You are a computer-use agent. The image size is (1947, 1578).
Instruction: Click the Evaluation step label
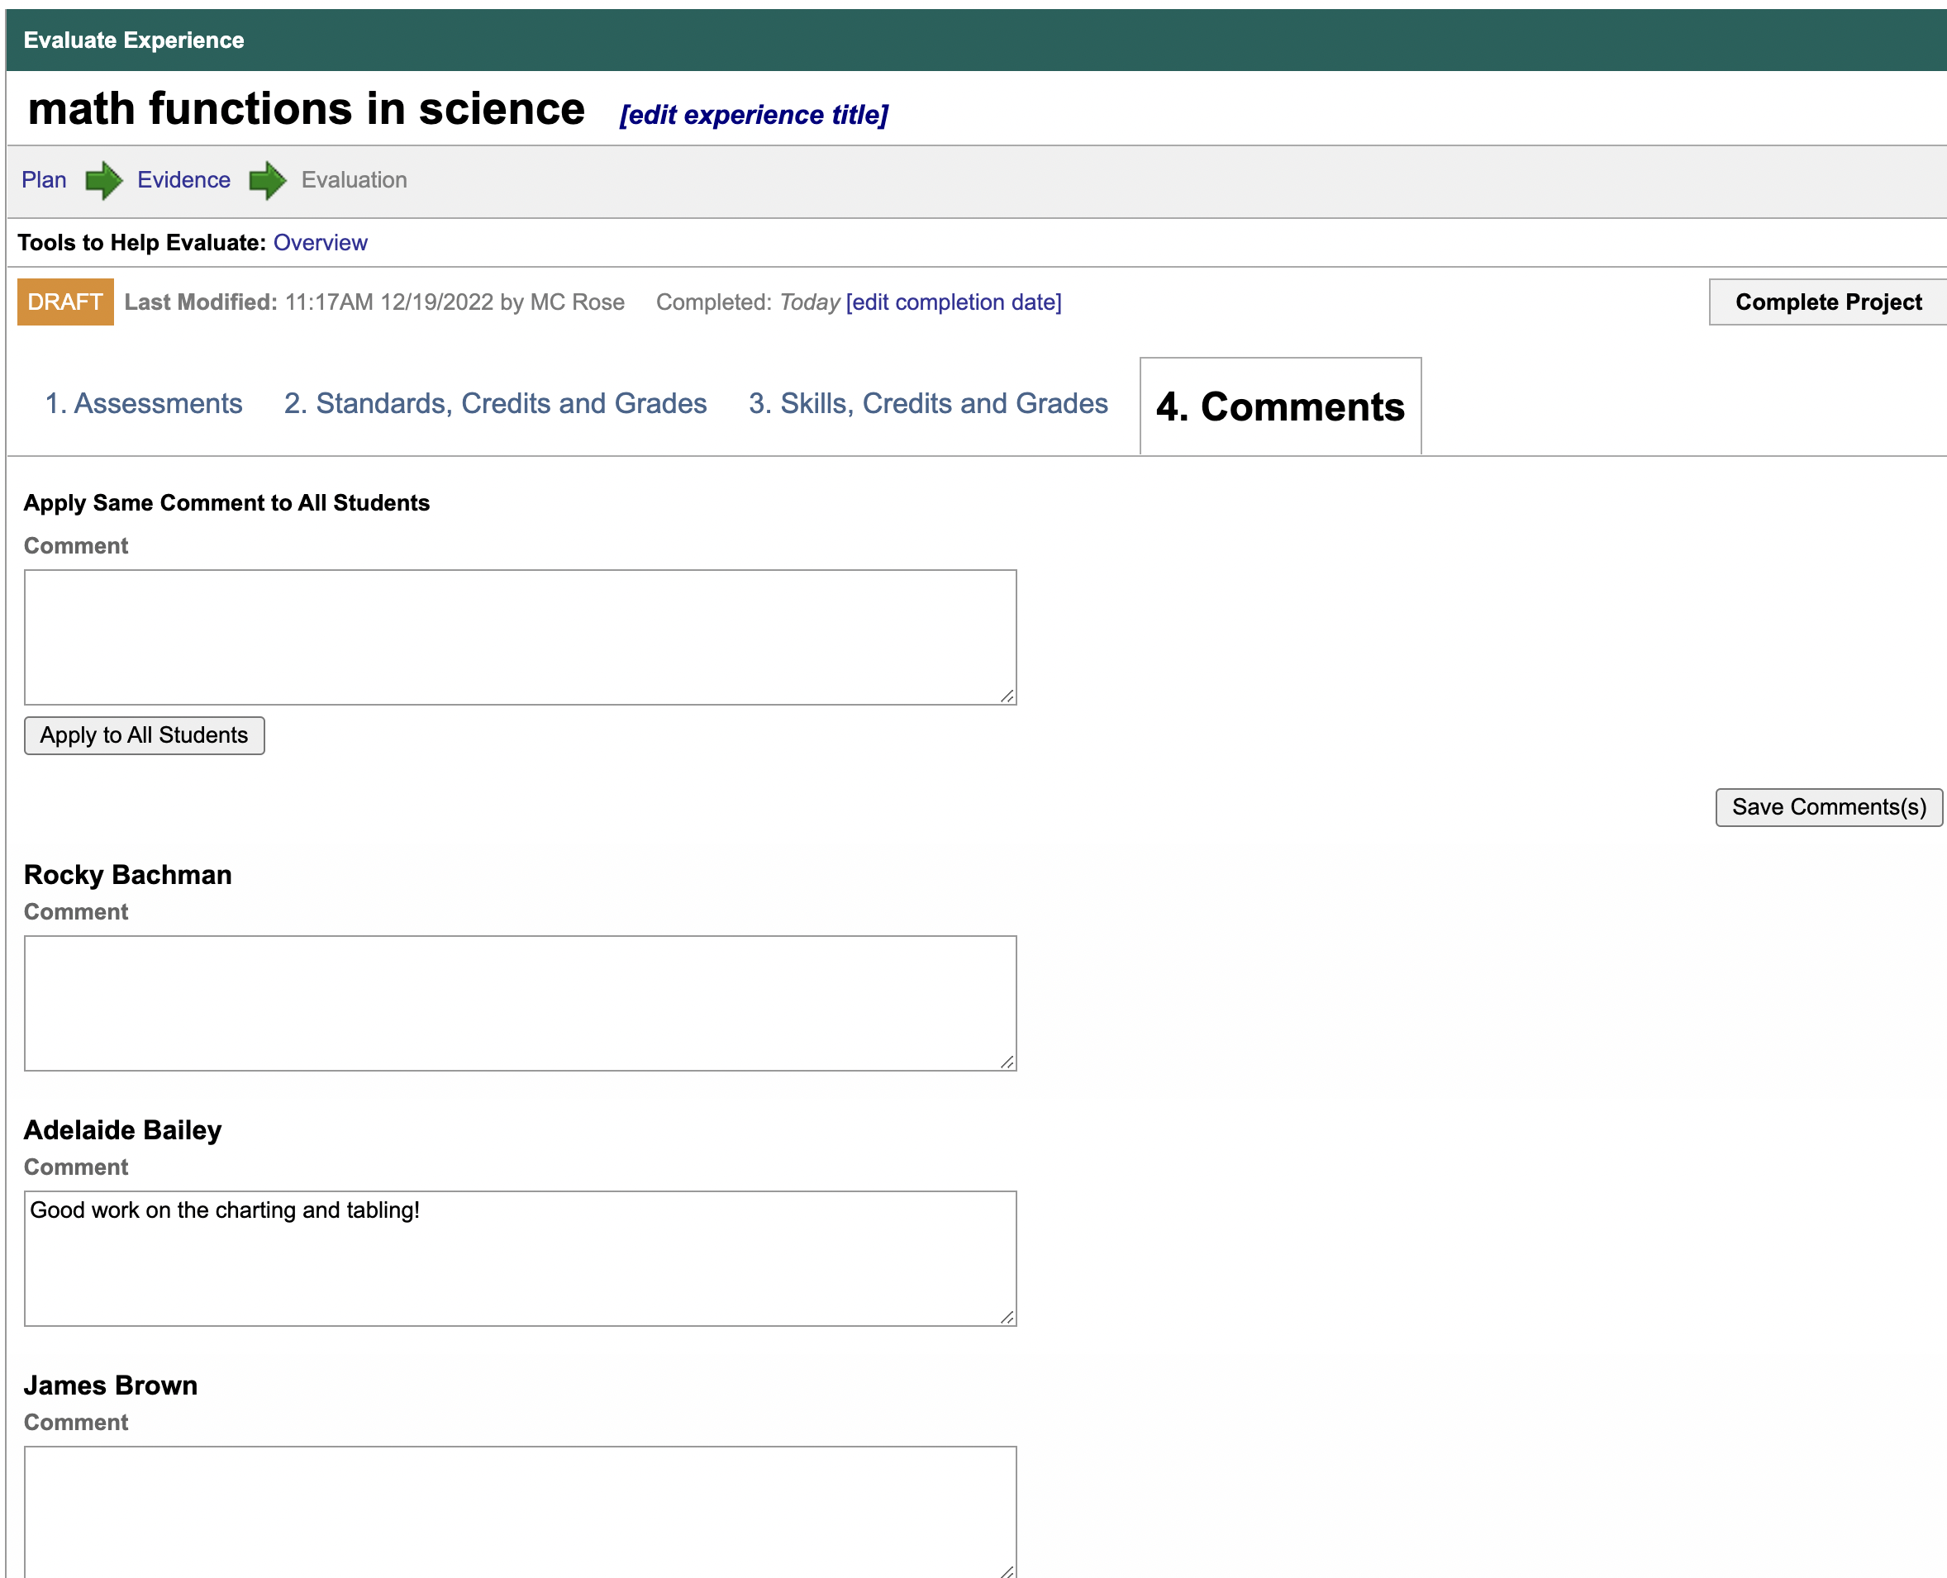click(354, 180)
